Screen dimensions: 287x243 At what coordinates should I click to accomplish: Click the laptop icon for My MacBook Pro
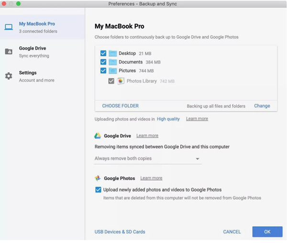[x=9, y=27]
